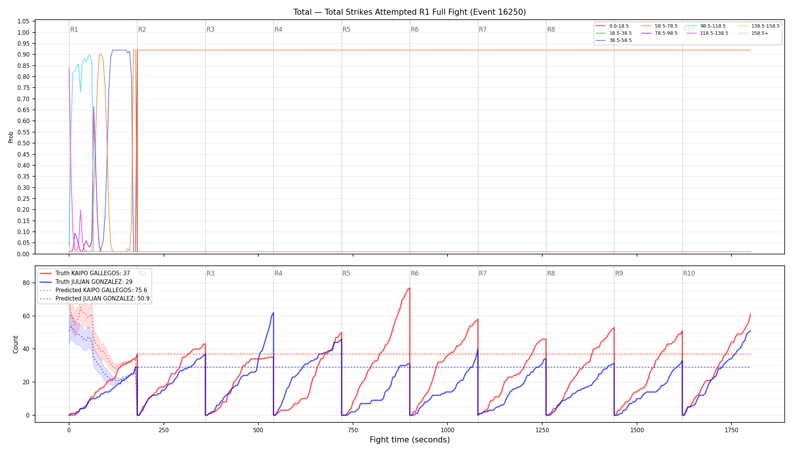Click the Prob axis tick '1.05'
Screen dimensions: 793x453
(x=23, y=21)
